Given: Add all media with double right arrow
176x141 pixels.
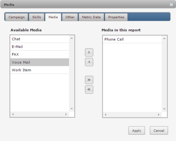Looking at the screenshot, I should click(x=89, y=80).
